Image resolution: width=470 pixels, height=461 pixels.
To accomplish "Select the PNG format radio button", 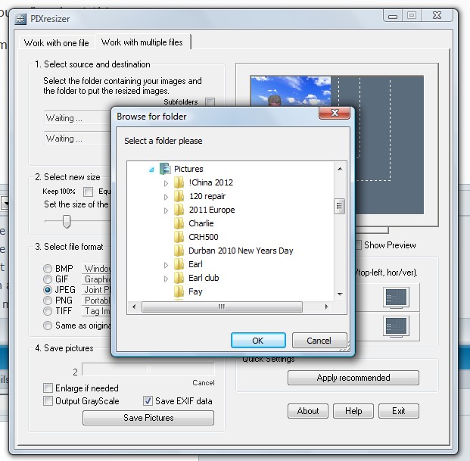I will point(48,301).
